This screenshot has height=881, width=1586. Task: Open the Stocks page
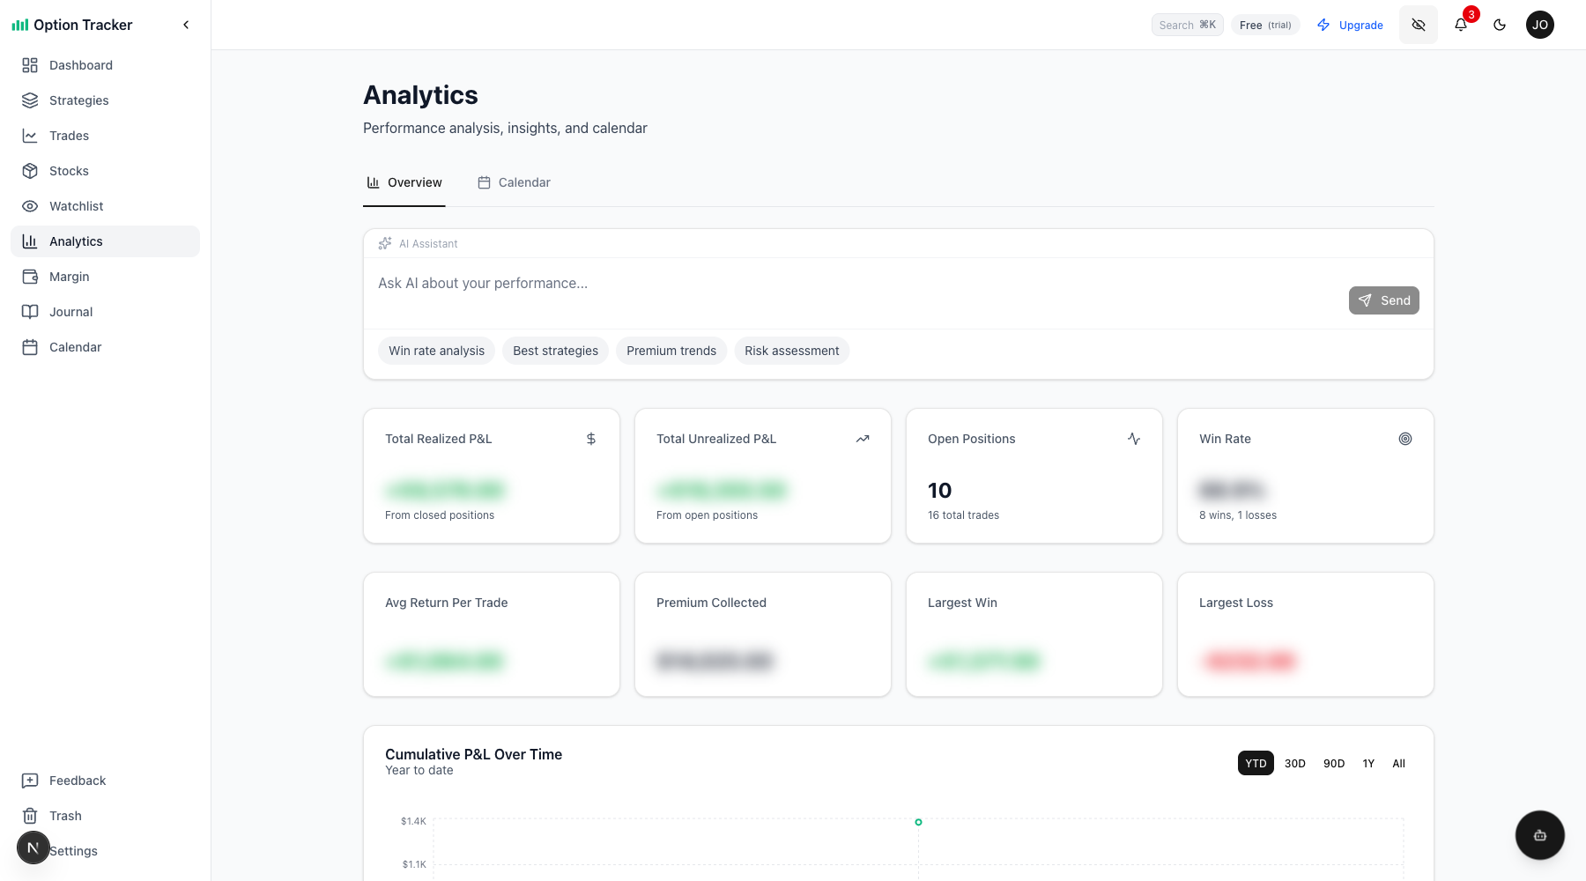69,171
